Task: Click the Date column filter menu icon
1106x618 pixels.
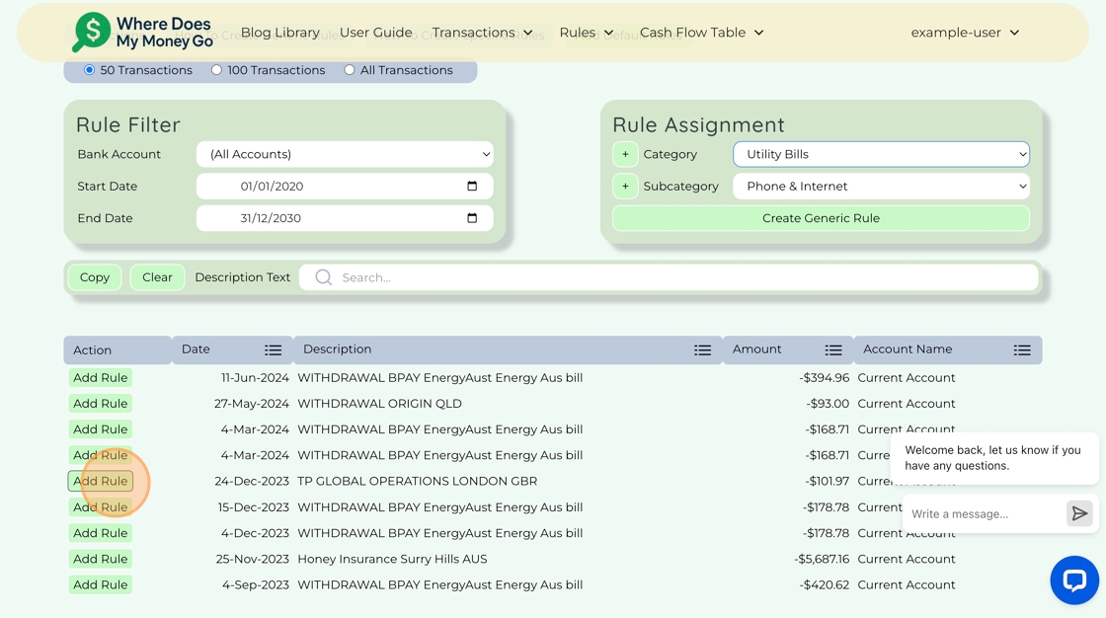Action: tap(273, 349)
